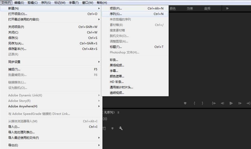Expand the panel overflow chevron (»)

(227, 8)
